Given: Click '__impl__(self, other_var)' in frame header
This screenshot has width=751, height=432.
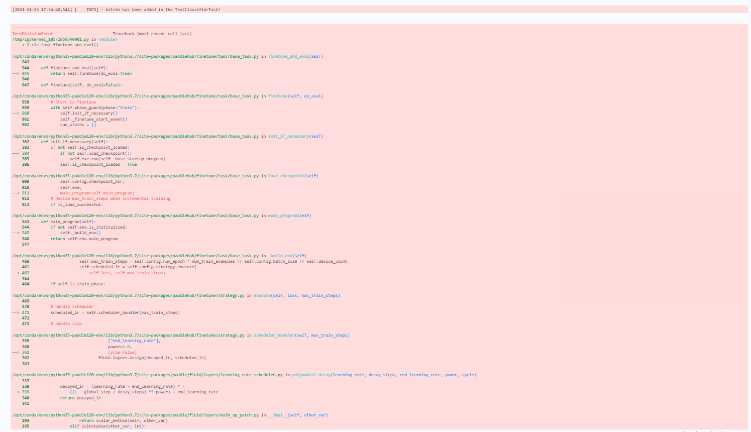Looking at the screenshot, I should click(298, 415).
